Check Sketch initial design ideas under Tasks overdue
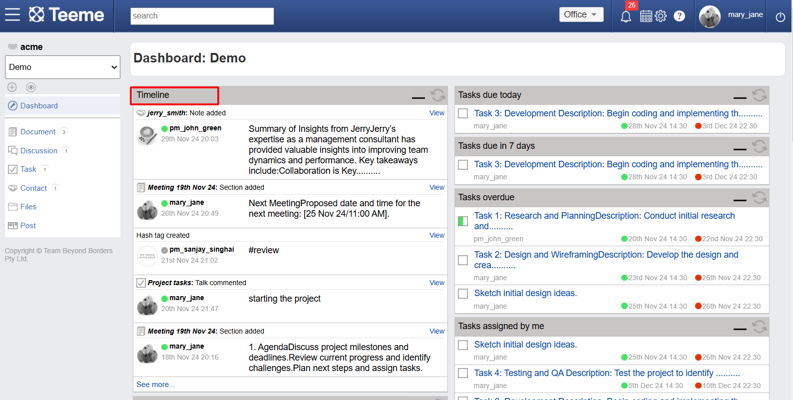The width and height of the screenshot is (793, 400). (463, 294)
